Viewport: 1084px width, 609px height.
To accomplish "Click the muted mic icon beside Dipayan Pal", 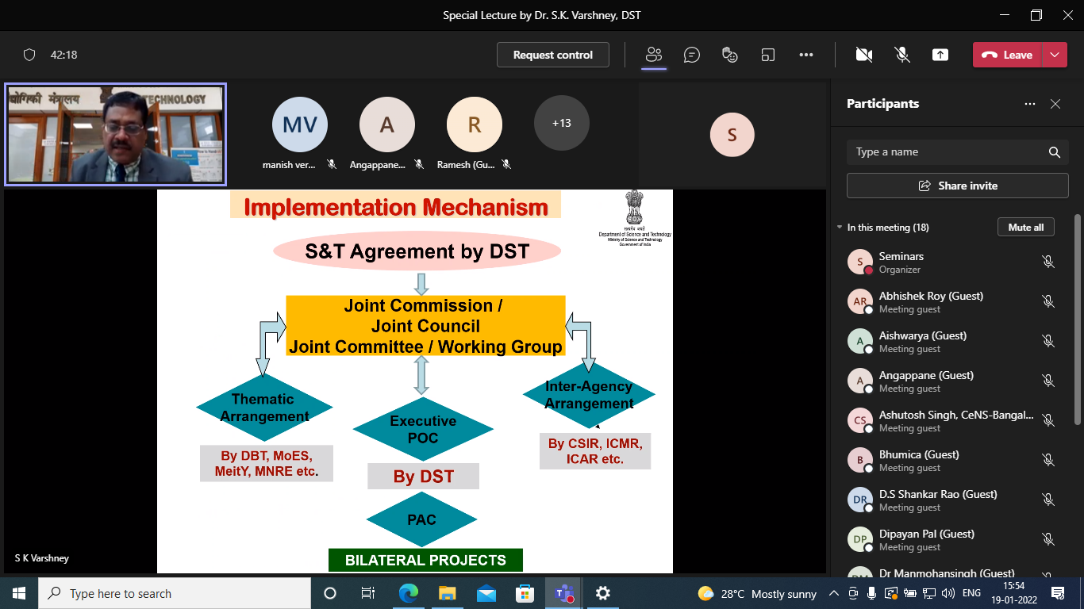I will click(x=1048, y=539).
